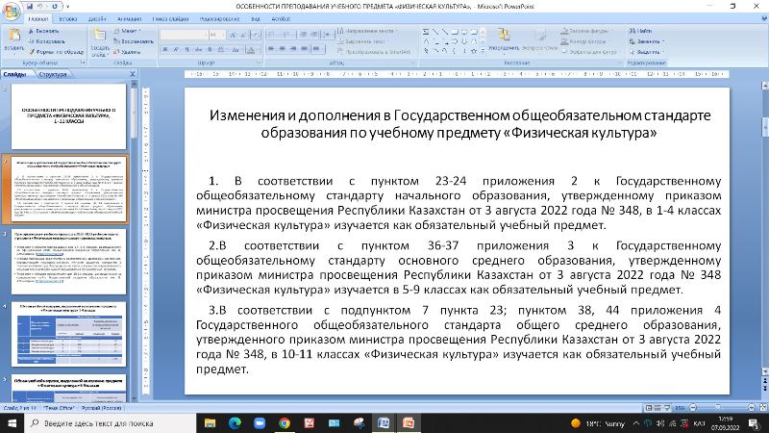
Task: Select slide 3 thumbnail
Action: 68,262
